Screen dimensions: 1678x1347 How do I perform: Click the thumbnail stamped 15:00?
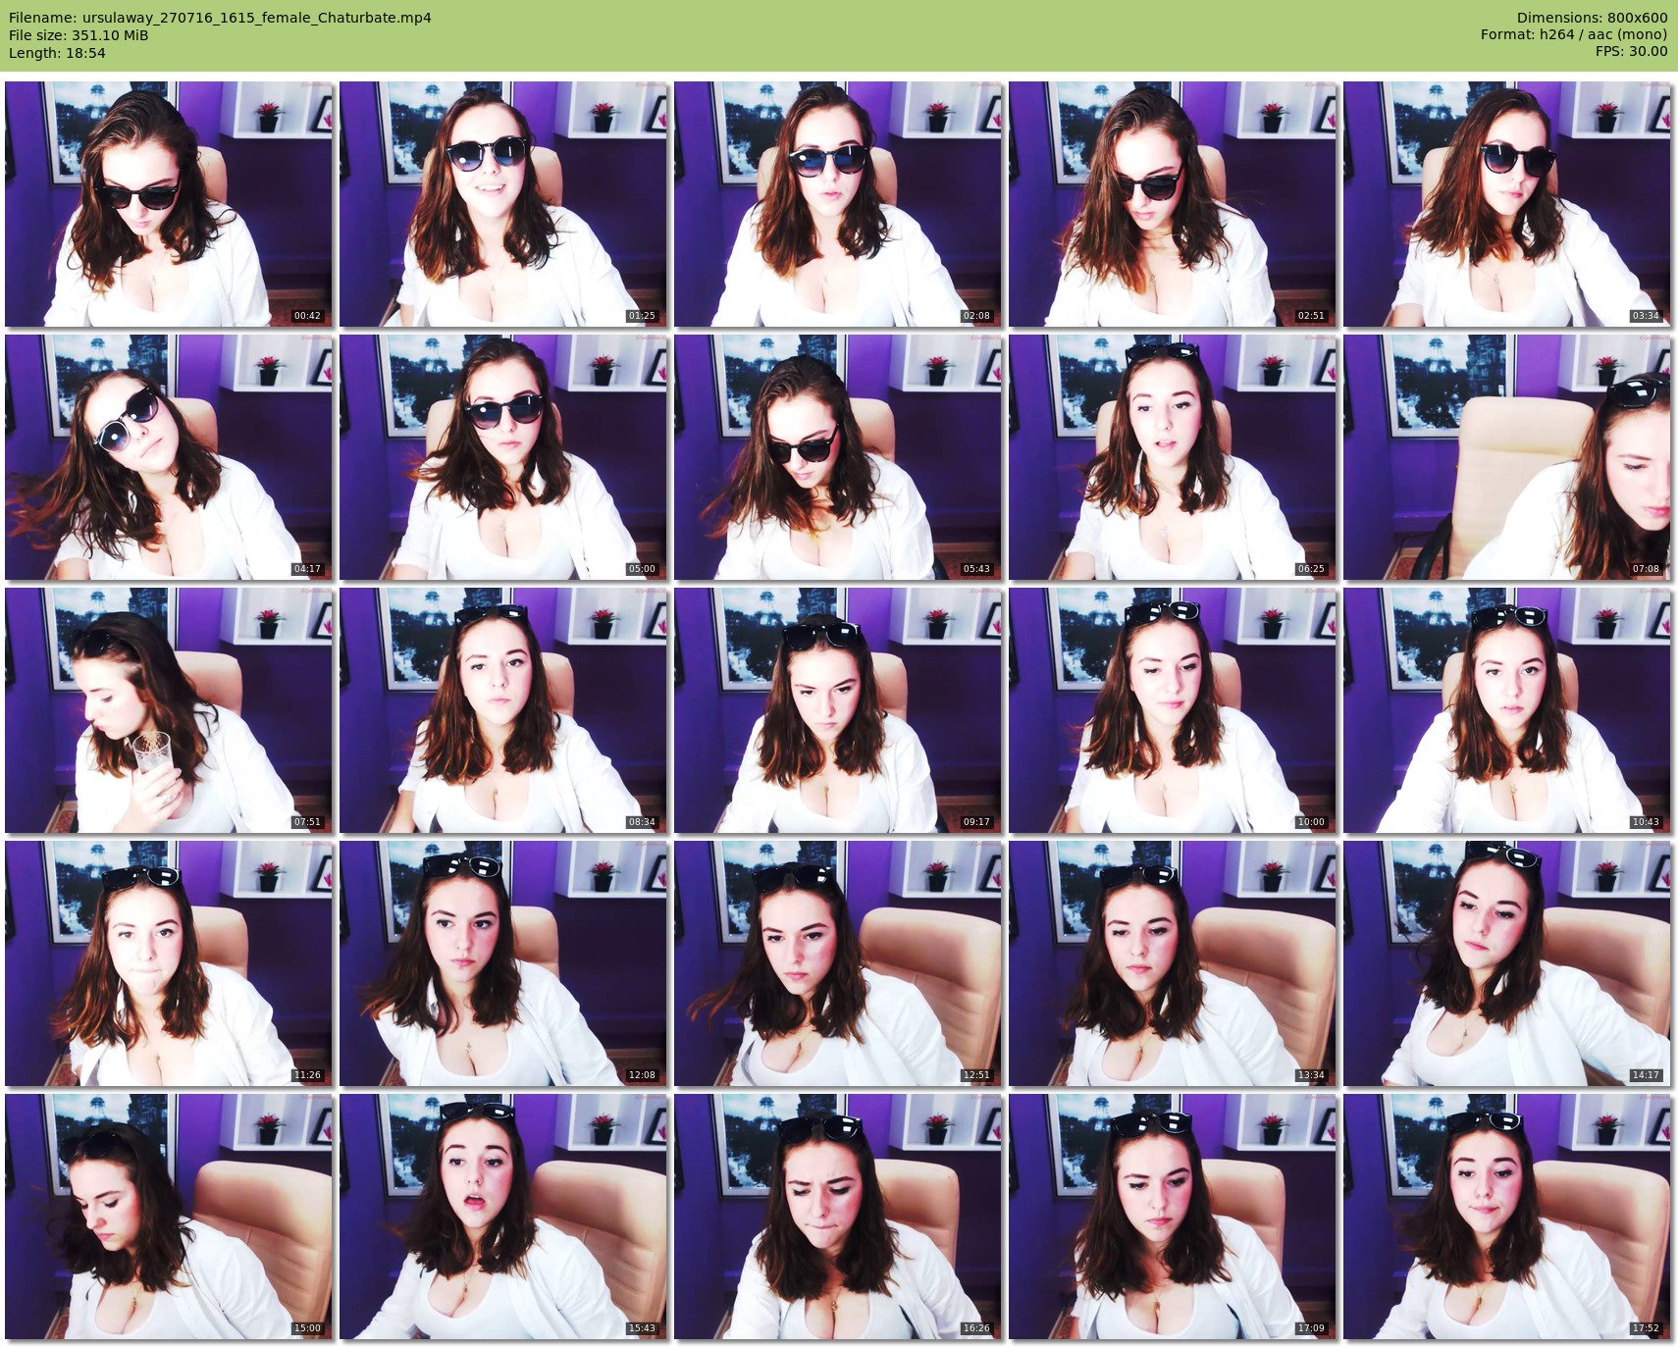tap(169, 1217)
